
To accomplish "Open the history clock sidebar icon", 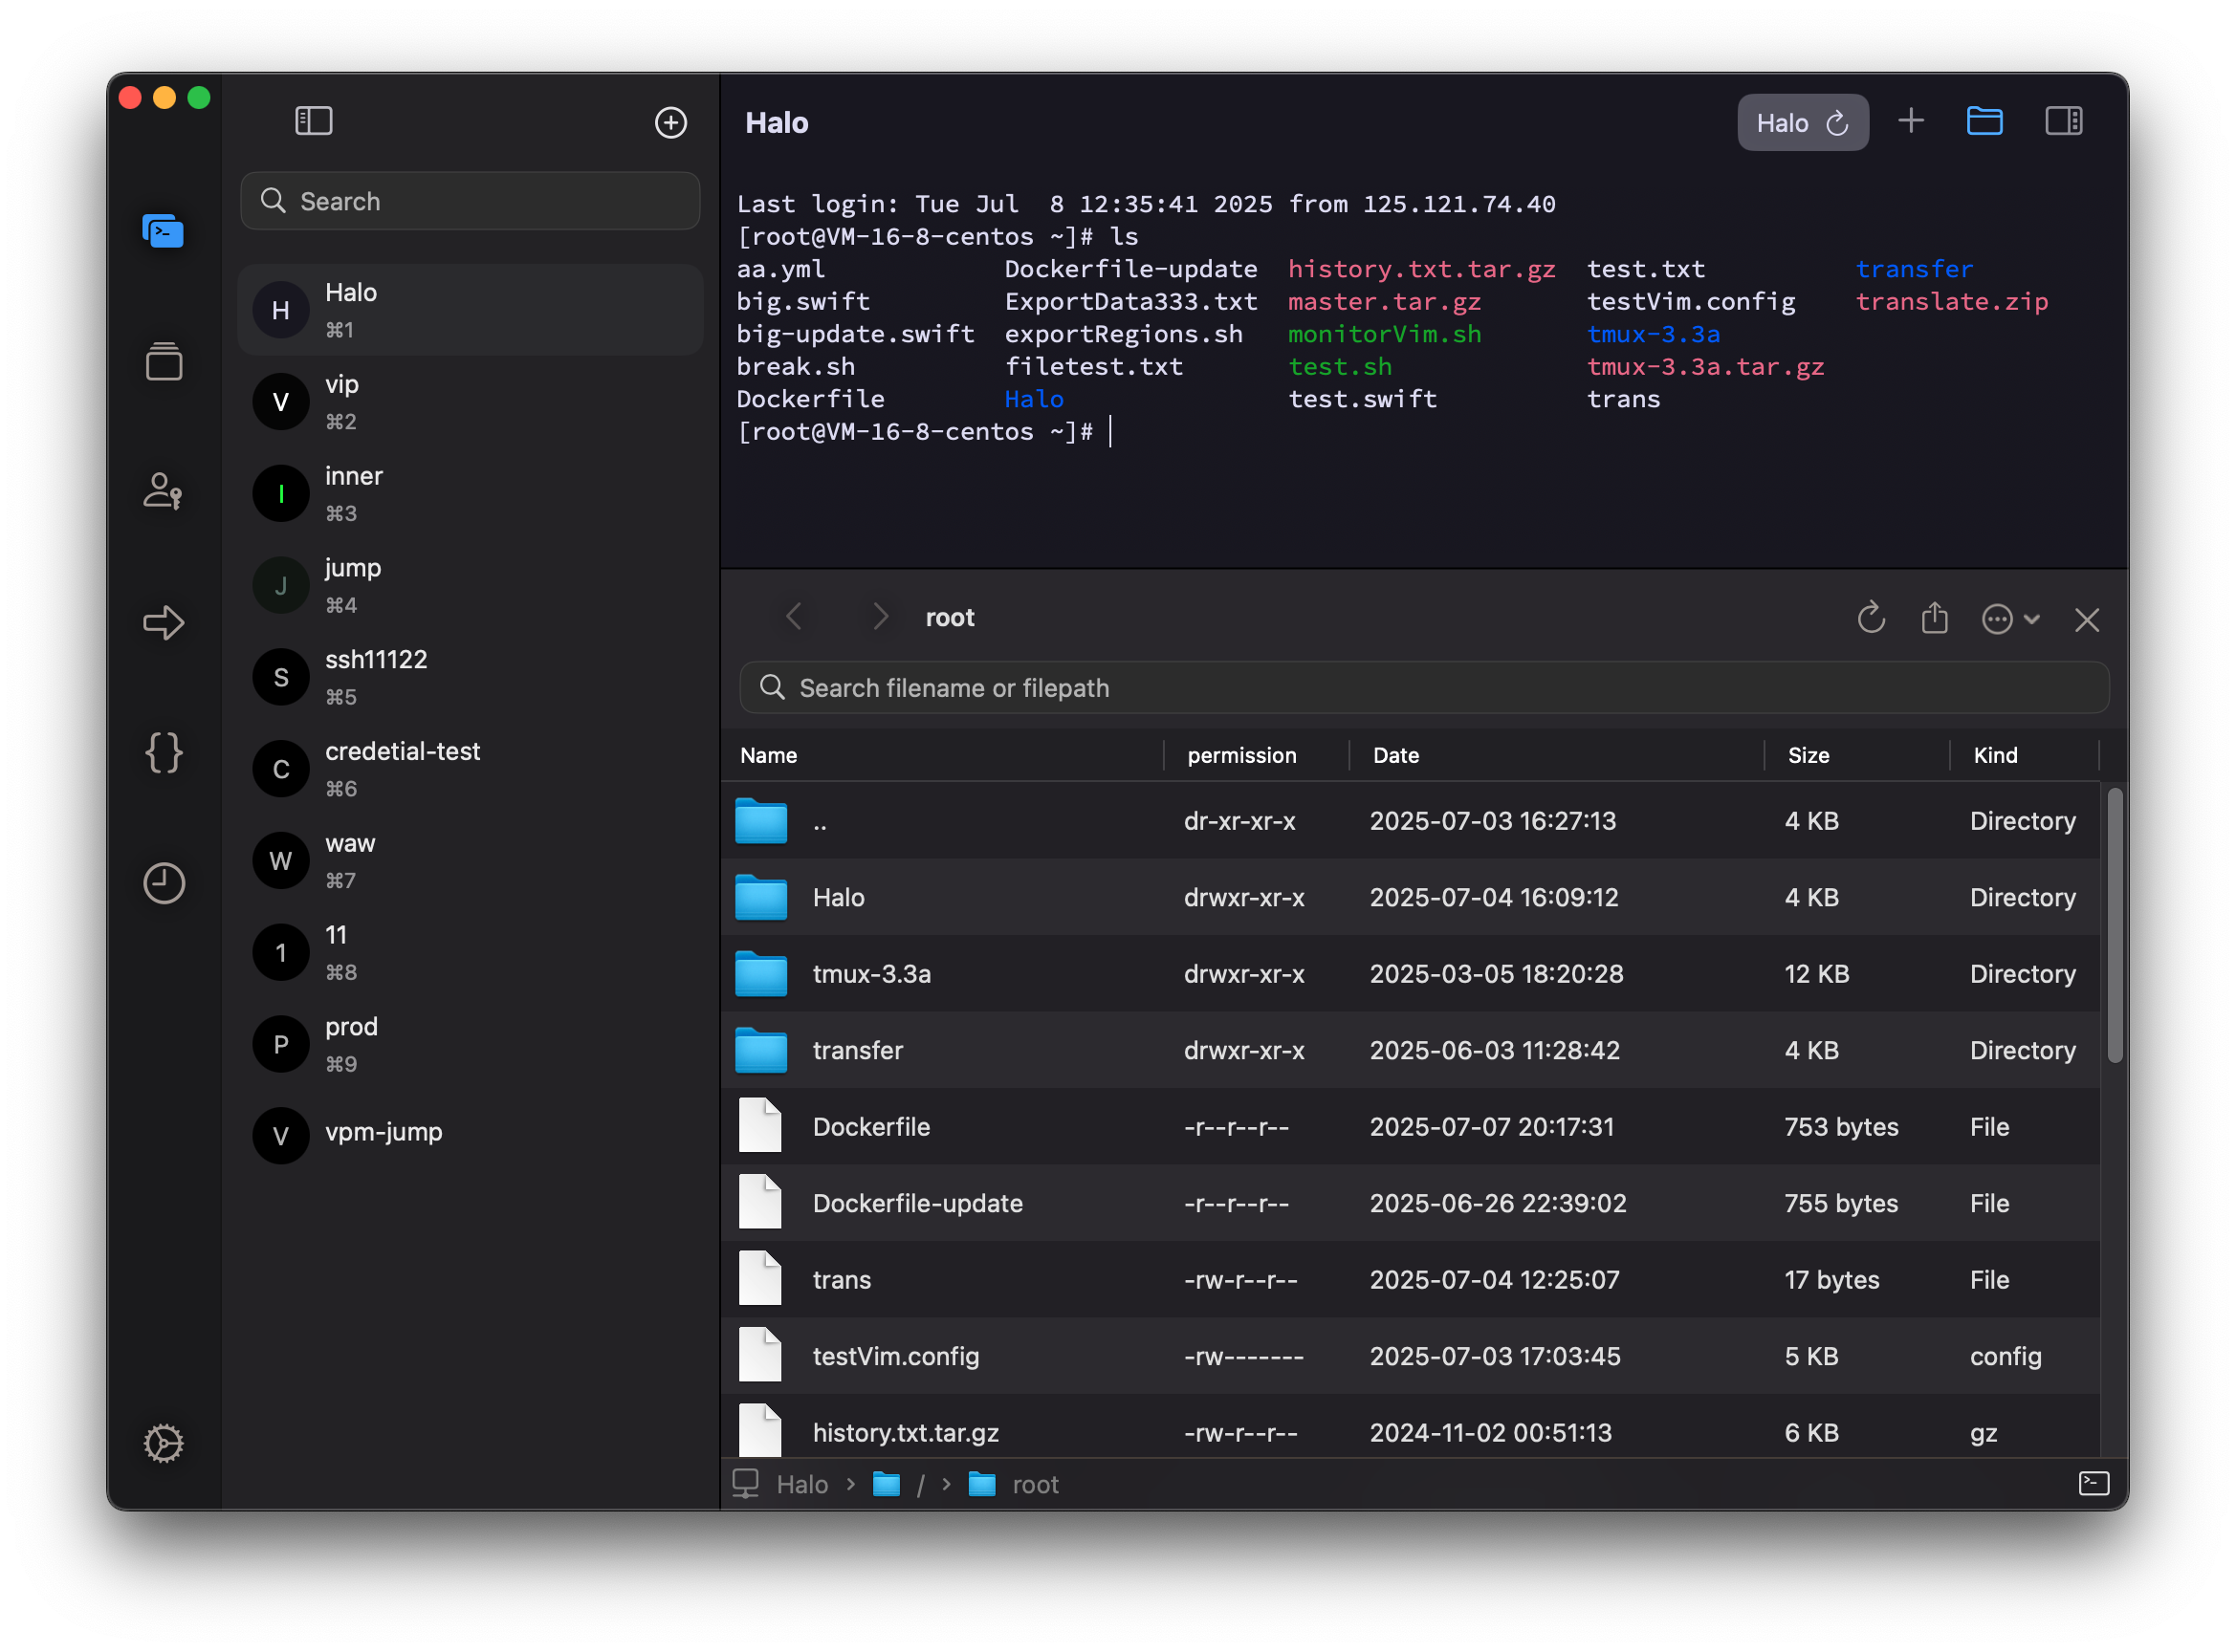I will pyautogui.click(x=164, y=883).
